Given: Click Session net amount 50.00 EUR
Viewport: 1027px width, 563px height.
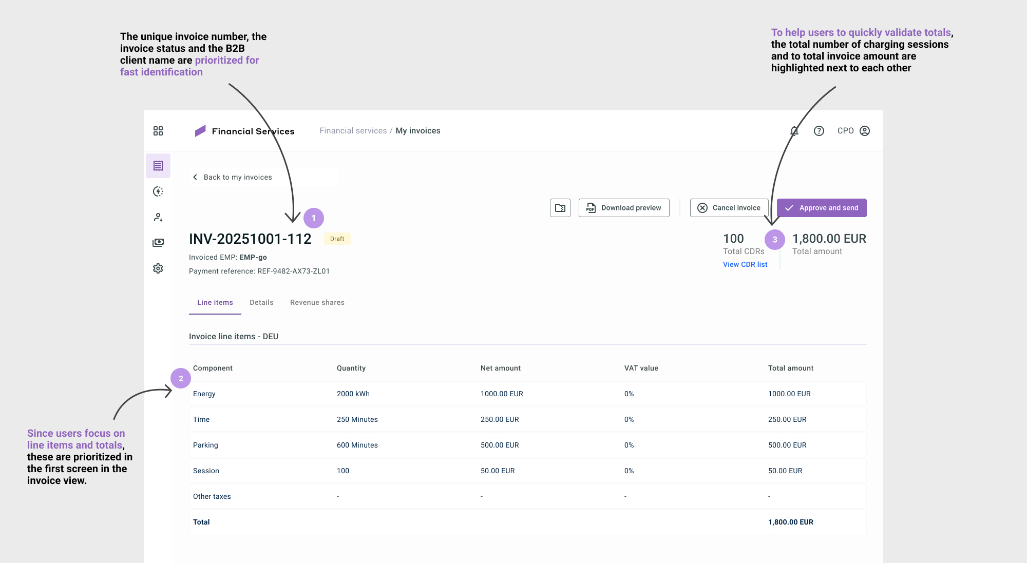Looking at the screenshot, I should pos(498,471).
